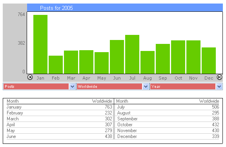Screen dimensions: 226x147
Task: Click the 'Dec' axis label
Action: point(209,78)
